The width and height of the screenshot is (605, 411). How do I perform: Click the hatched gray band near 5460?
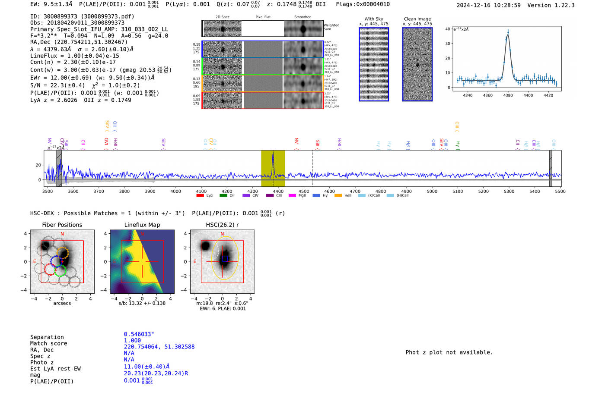coord(551,169)
